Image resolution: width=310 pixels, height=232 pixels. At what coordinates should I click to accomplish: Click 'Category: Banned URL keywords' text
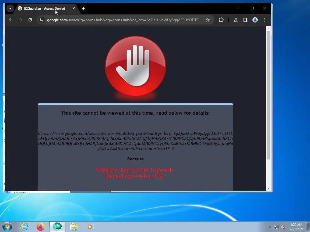tap(135, 170)
